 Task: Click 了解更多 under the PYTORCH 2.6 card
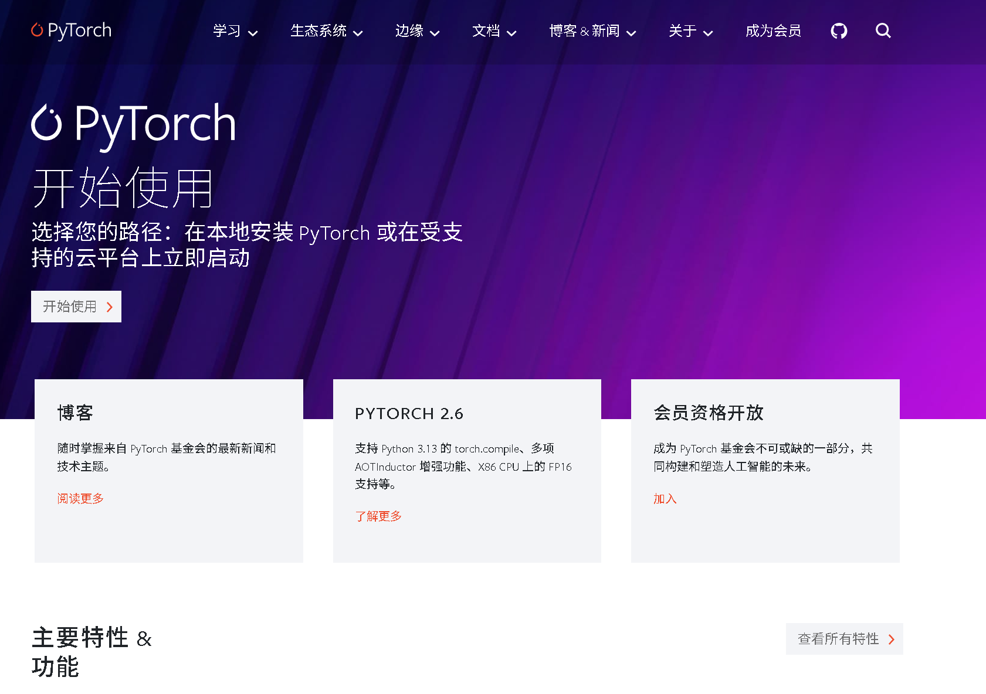click(x=378, y=516)
